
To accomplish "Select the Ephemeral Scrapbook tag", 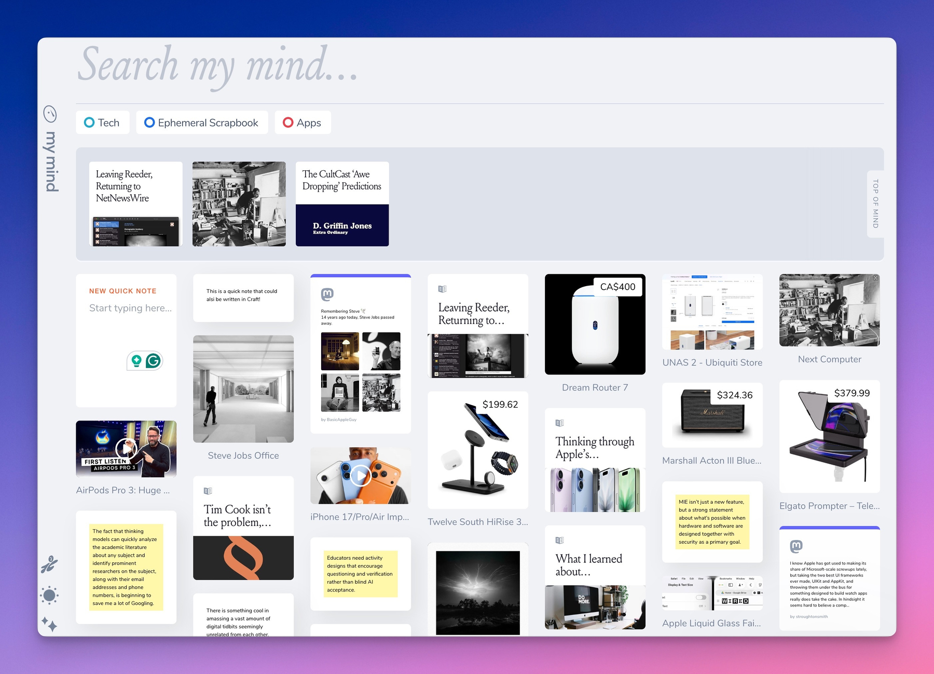I will tap(202, 123).
